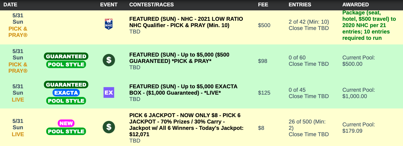The height and width of the screenshot is (146, 403).
Task: Sort by the FEE column header
Action: [263, 5]
